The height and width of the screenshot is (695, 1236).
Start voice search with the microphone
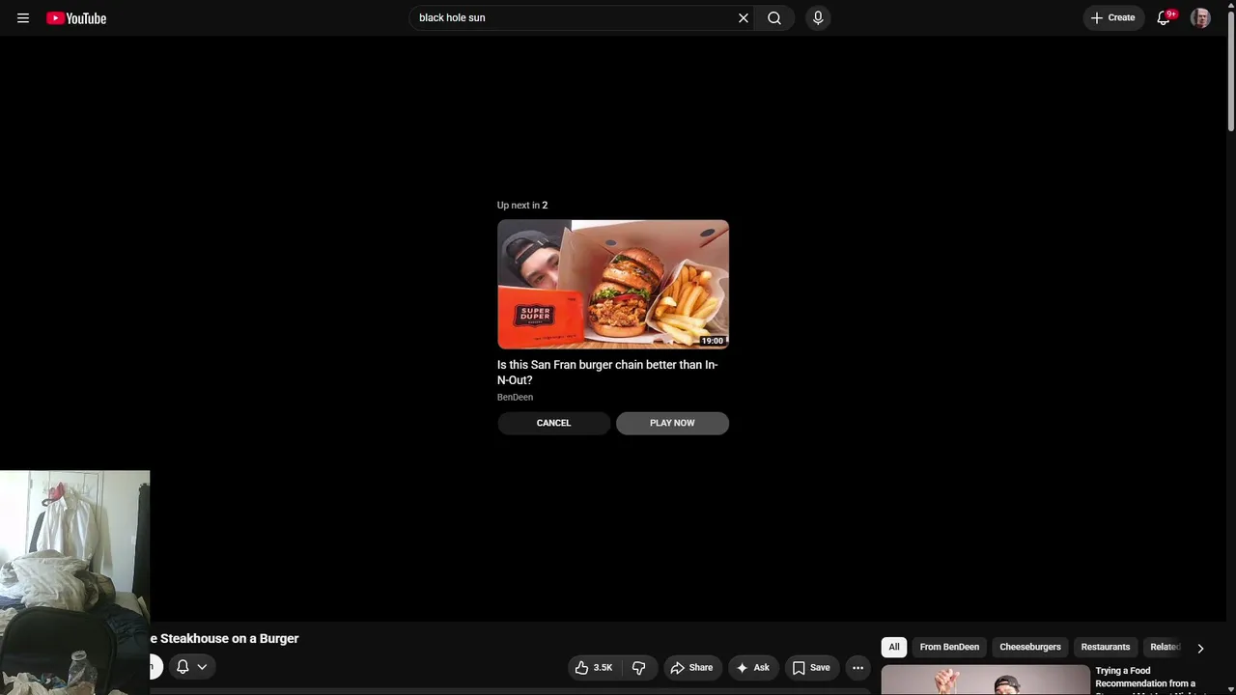(x=818, y=18)
